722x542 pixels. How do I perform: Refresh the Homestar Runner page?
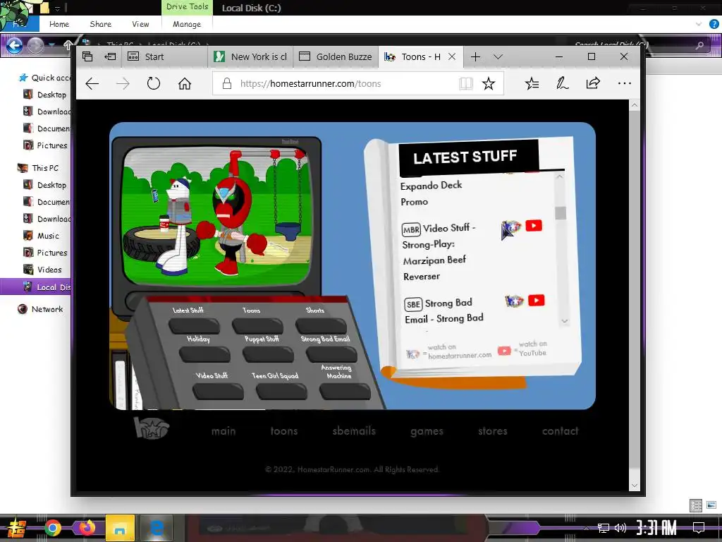(x=153, y=83)
